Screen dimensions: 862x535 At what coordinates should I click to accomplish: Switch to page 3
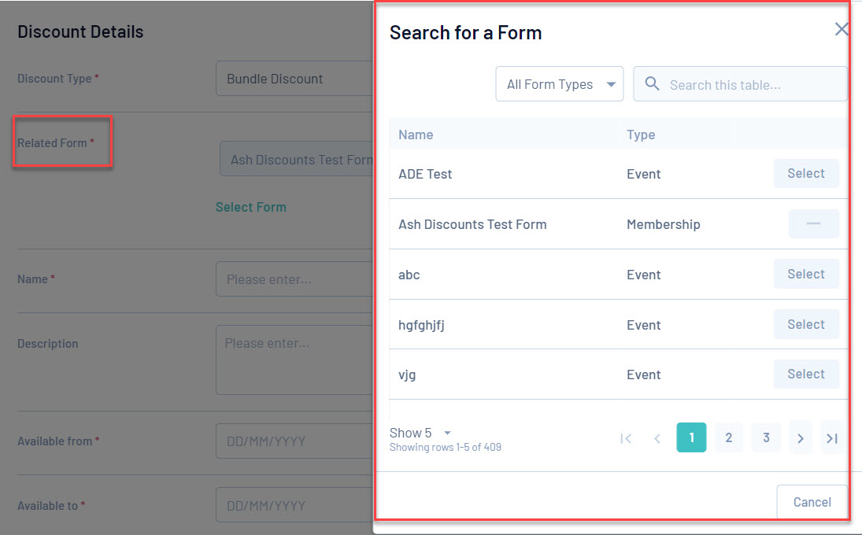tap(765, 437)
